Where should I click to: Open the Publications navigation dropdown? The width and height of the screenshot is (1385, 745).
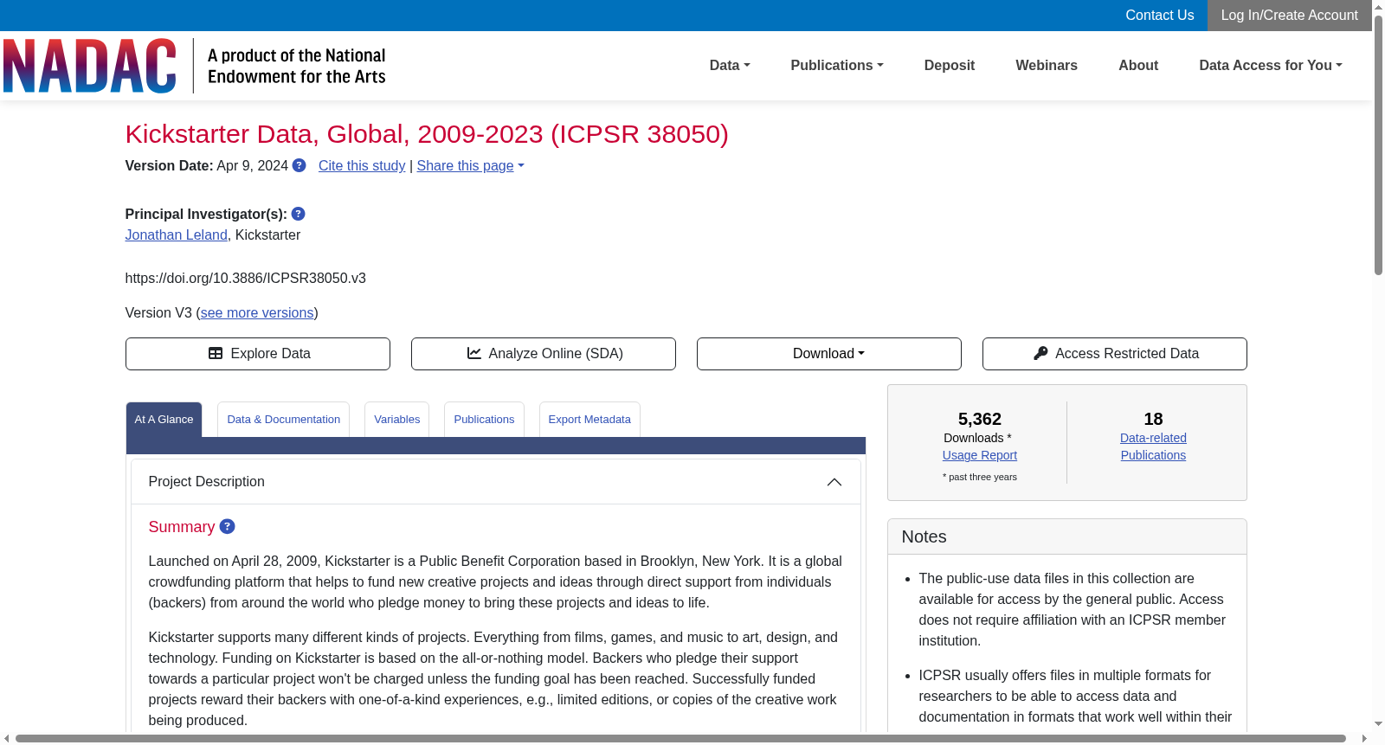[837, 66]
